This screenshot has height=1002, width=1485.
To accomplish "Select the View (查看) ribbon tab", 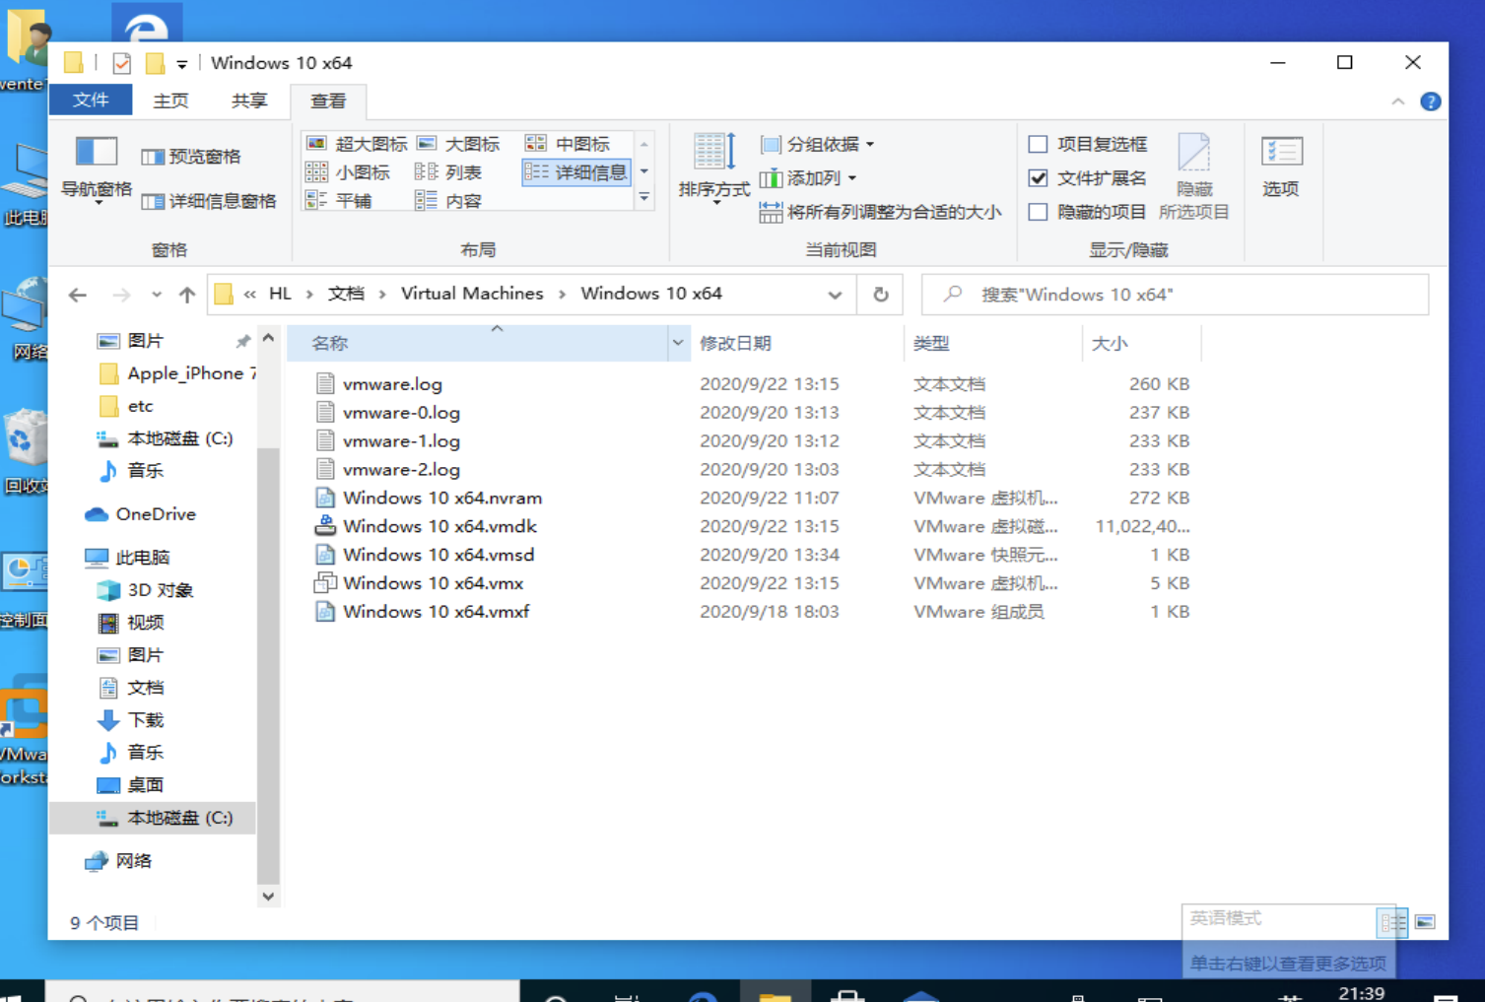I will (x=328, y=100).
